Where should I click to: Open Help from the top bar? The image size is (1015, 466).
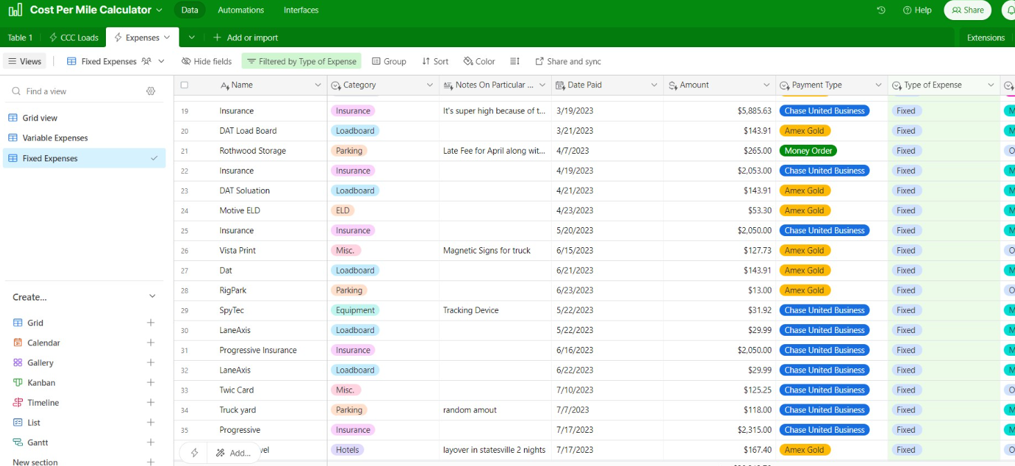click(917, 10)
